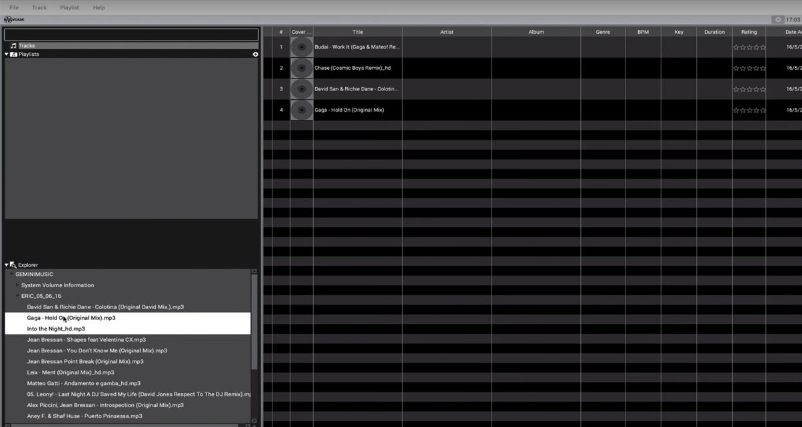Click the Explorer vertical scrollbar
Screen dimensions: 802x427
(254, 321)
